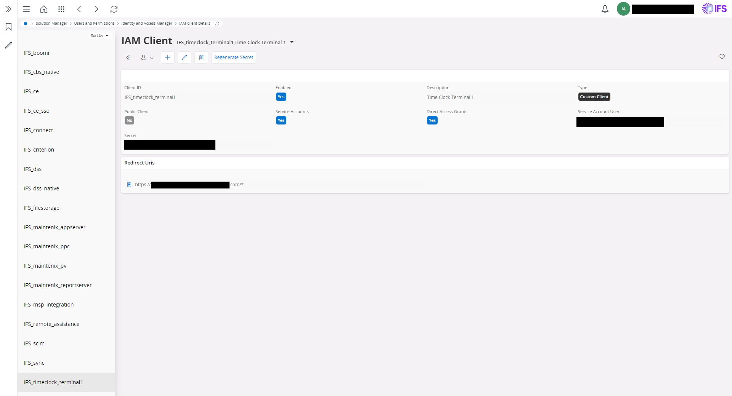Refresh via the breadcrumb refresh icon
Image resolution: width=732 pixels, height=396 pixels.
[x=217, y=24]
